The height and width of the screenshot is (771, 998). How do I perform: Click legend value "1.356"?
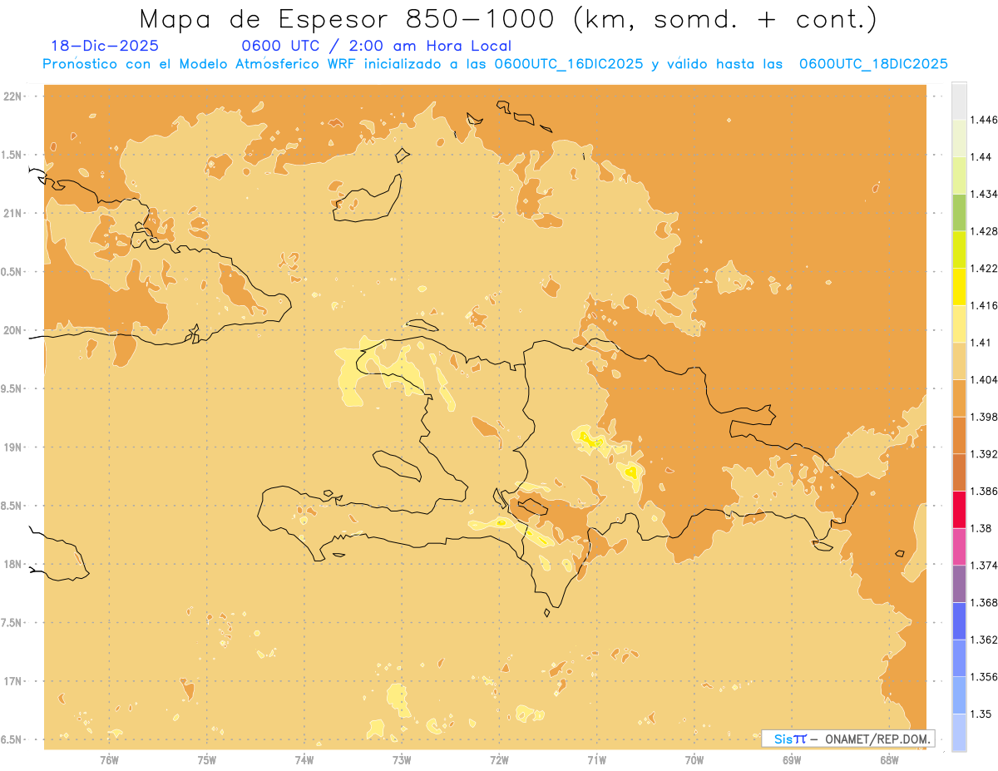(x=983, y=677)
